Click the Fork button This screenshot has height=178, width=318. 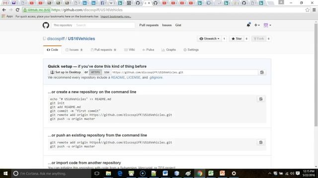click(x=259, y=39)
